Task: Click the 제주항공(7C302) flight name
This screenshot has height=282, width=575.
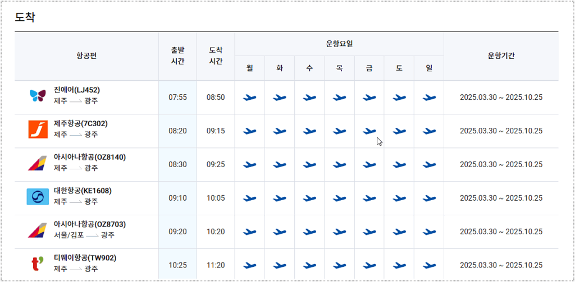Action: click(81, 124)
